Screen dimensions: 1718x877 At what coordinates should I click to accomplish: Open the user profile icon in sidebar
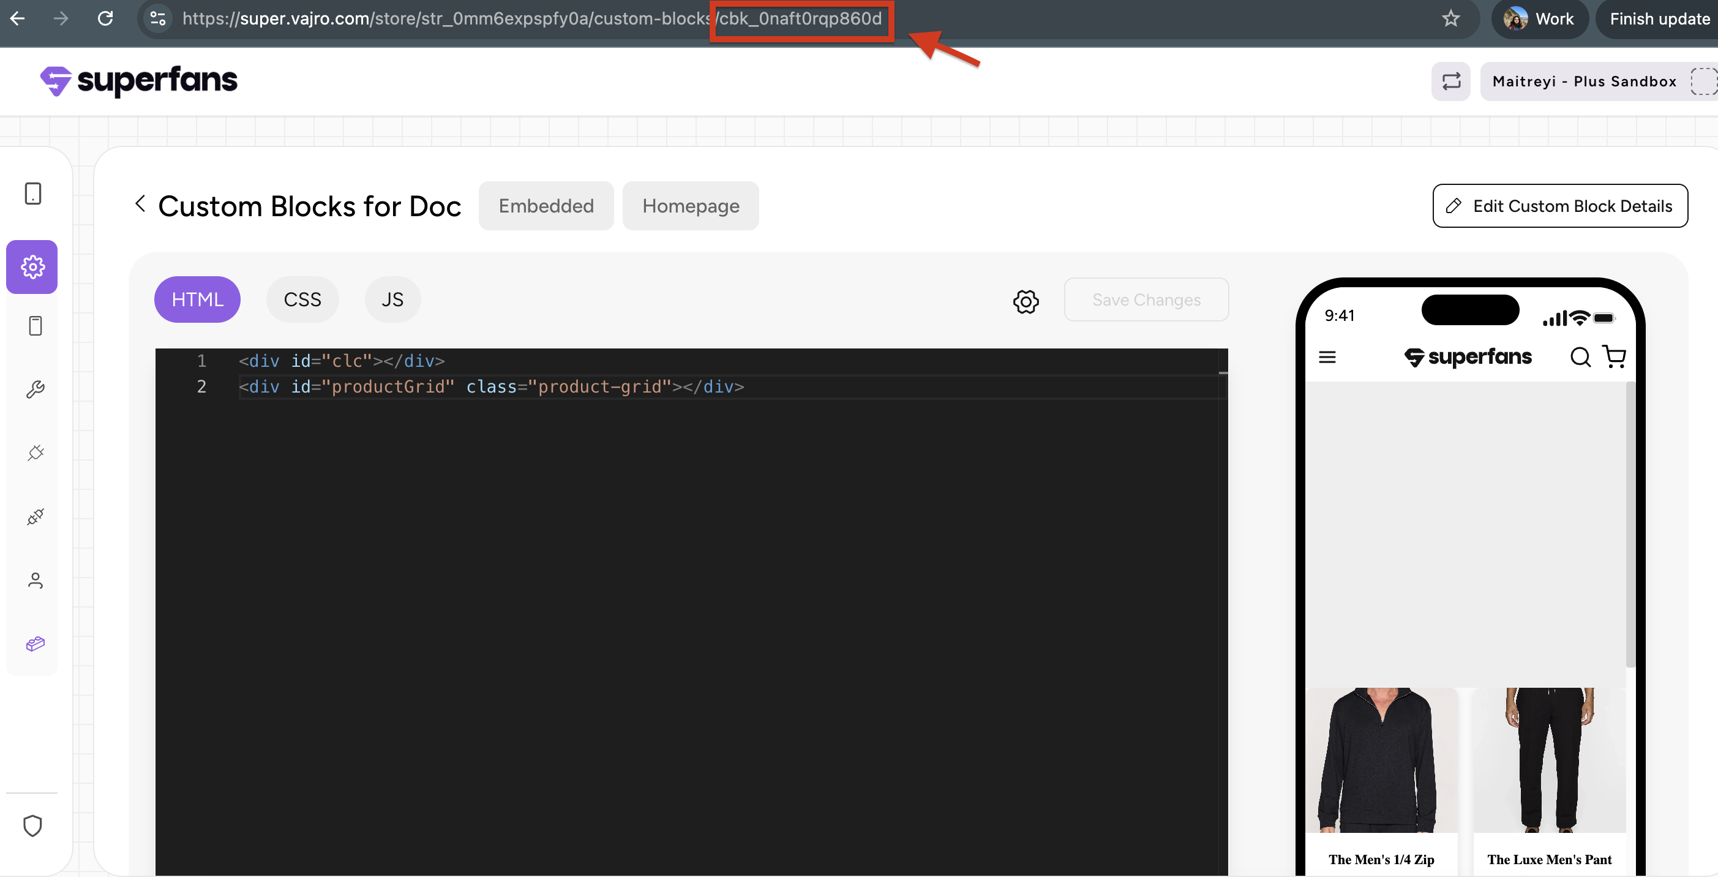(36, 581)
